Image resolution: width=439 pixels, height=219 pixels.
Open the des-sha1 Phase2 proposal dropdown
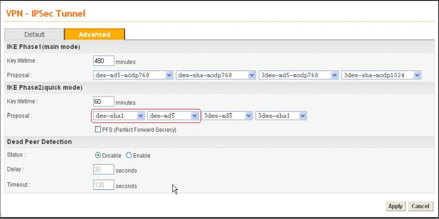point(119,116)
